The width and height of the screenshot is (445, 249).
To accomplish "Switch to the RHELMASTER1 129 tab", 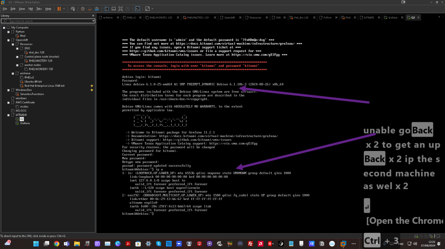I will [x=198, y=17].
